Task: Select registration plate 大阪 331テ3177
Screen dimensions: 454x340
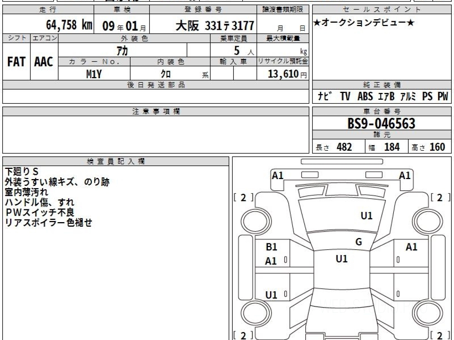Action: [215, 26]
